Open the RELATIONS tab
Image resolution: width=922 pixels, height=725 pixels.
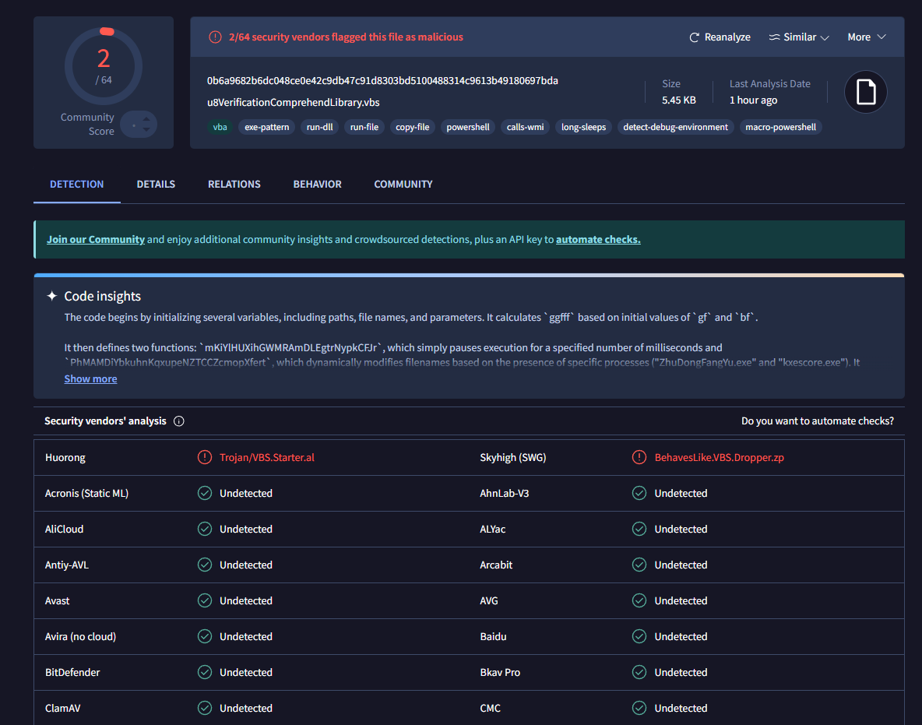pos(234,184)
